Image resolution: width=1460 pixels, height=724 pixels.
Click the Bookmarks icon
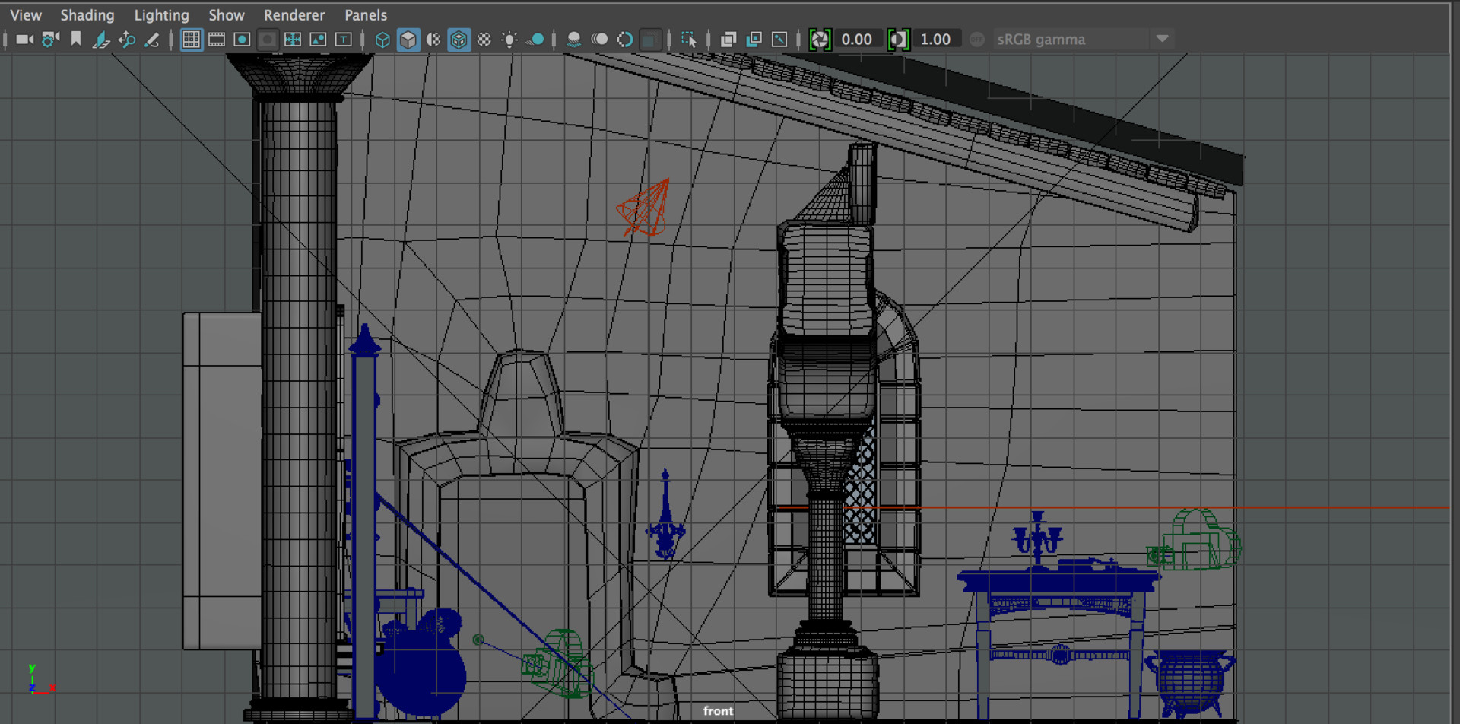click(76, 40)
